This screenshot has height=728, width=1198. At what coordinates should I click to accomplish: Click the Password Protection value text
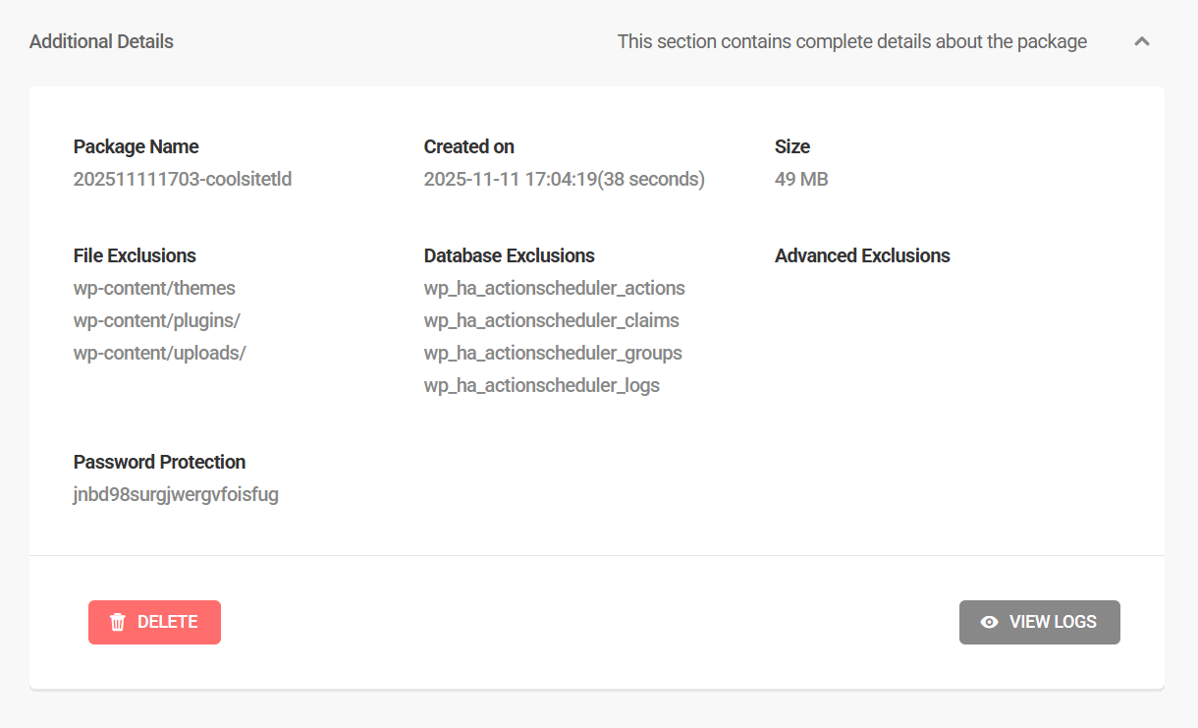(176, 494)
